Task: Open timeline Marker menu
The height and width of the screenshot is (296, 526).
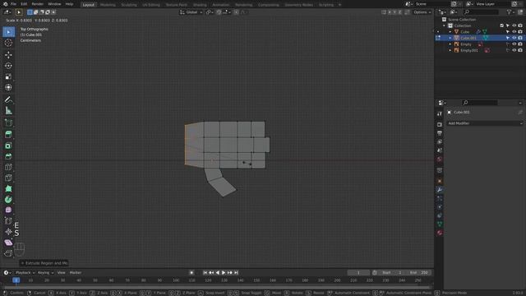Action: point(76,273)
